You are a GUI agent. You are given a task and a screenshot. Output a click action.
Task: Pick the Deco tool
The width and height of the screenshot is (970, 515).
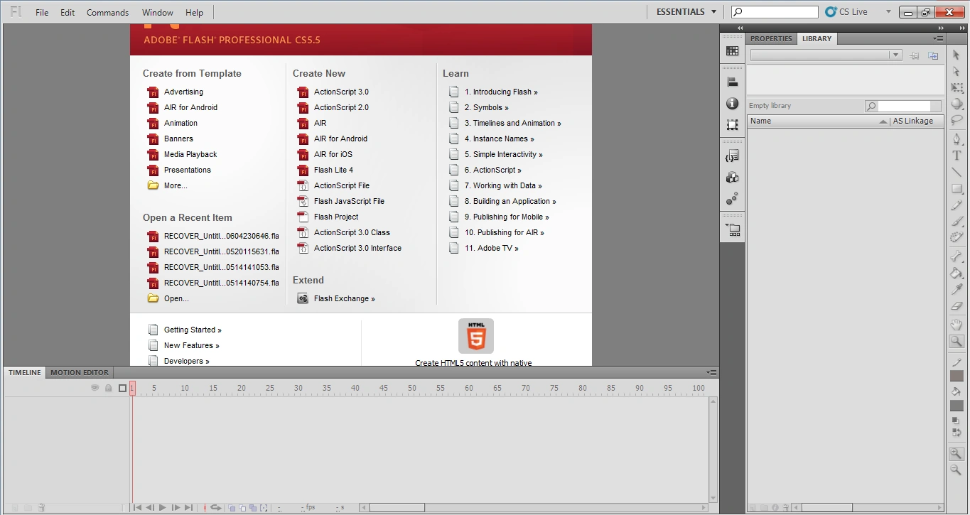tap(956, 238)
